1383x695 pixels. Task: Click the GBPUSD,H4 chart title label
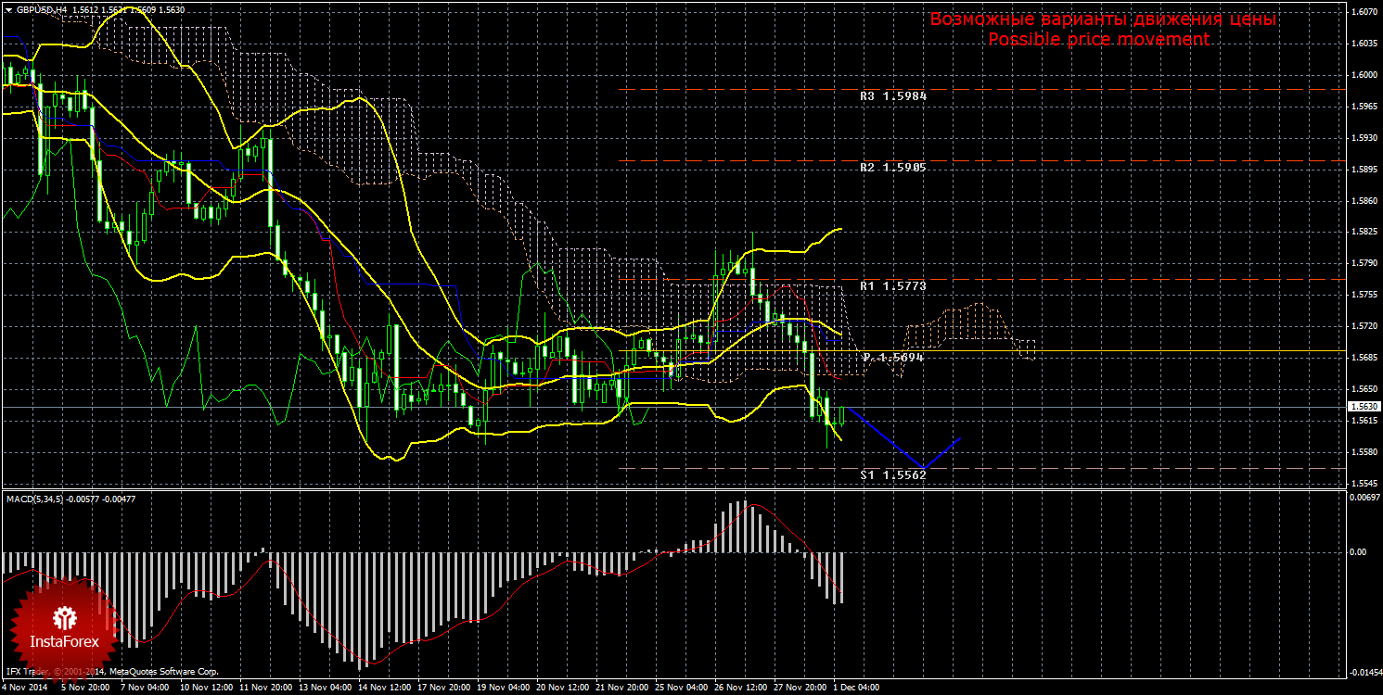coord(42,9)
